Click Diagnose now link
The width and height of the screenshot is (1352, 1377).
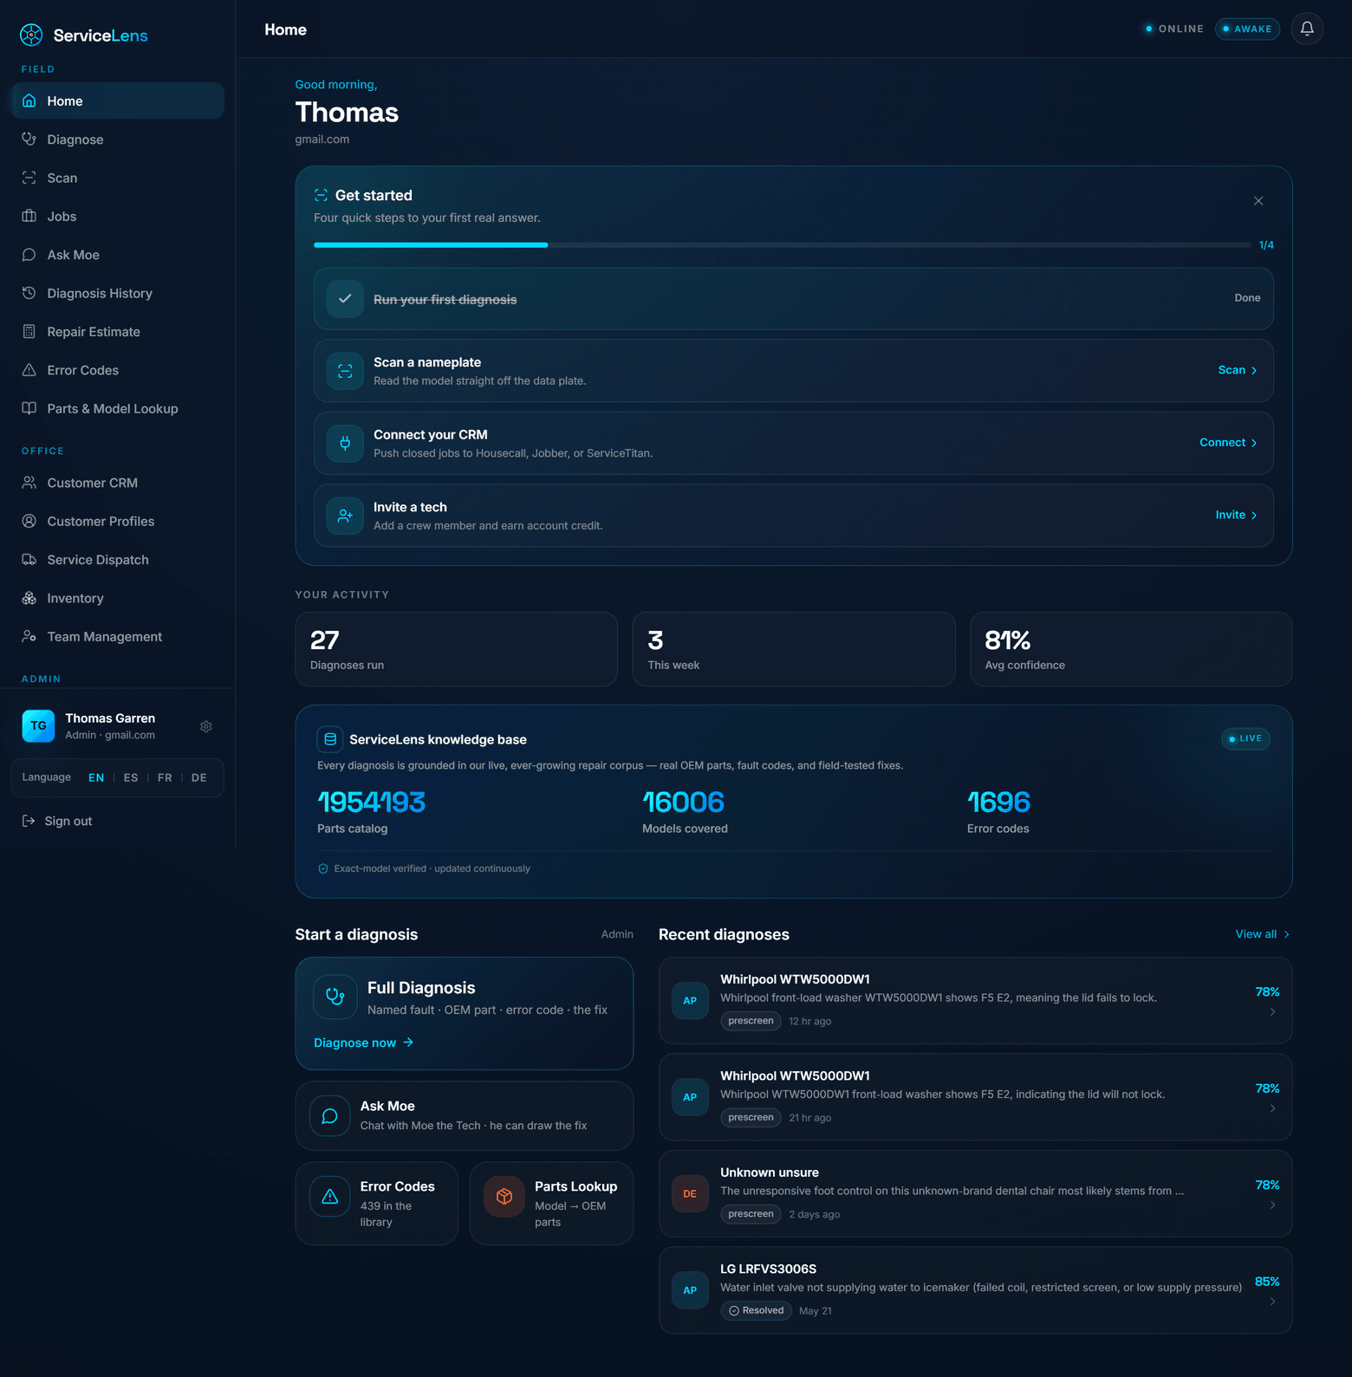(364, 1042)
